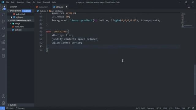
Task: Click the VS Code logo icon
Action: pos(3,2)
